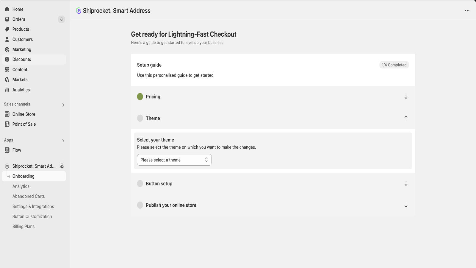Open Orders via its inbox icon

point(7,19)
